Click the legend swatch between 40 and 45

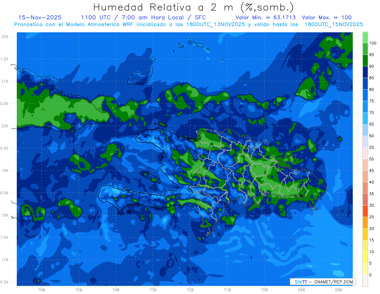pyautogui.click(x=365, y=176)
